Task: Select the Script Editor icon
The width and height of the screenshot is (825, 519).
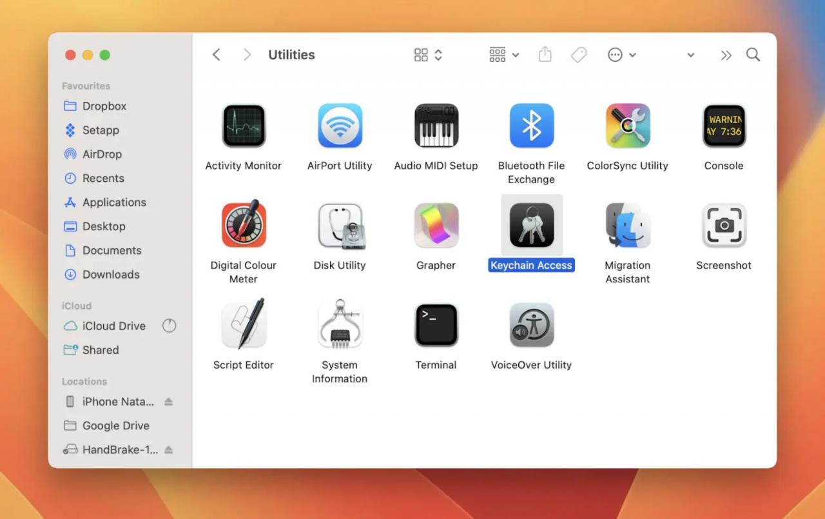Action: pyautogui.click(x=244, y=324)
